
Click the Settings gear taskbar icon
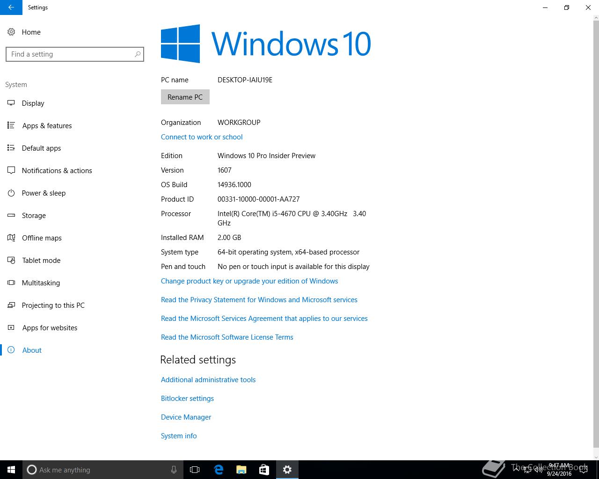click(x=287, y=470)
